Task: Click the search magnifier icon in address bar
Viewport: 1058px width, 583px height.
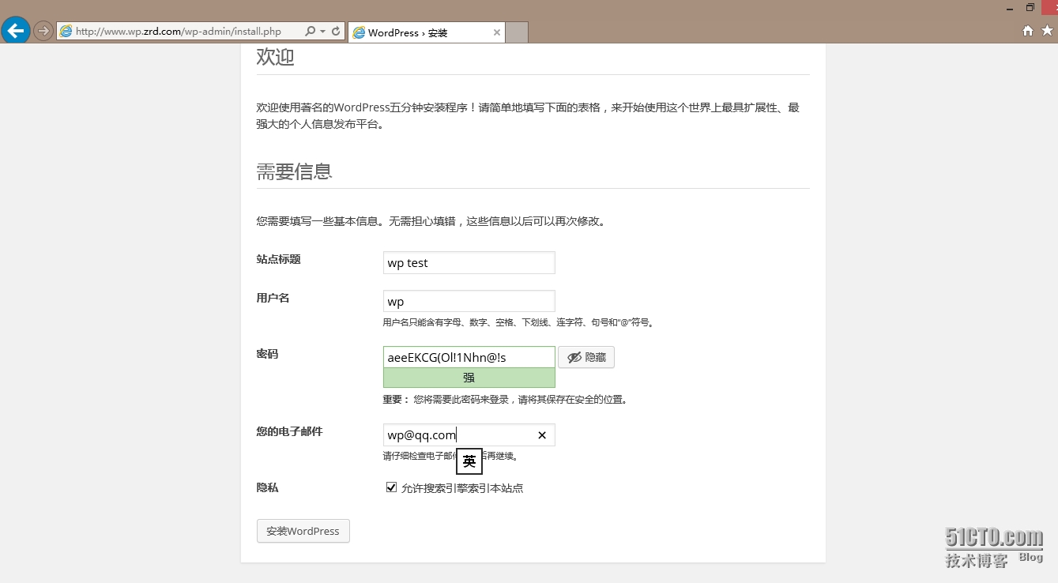Action: [x=310, y=32]
